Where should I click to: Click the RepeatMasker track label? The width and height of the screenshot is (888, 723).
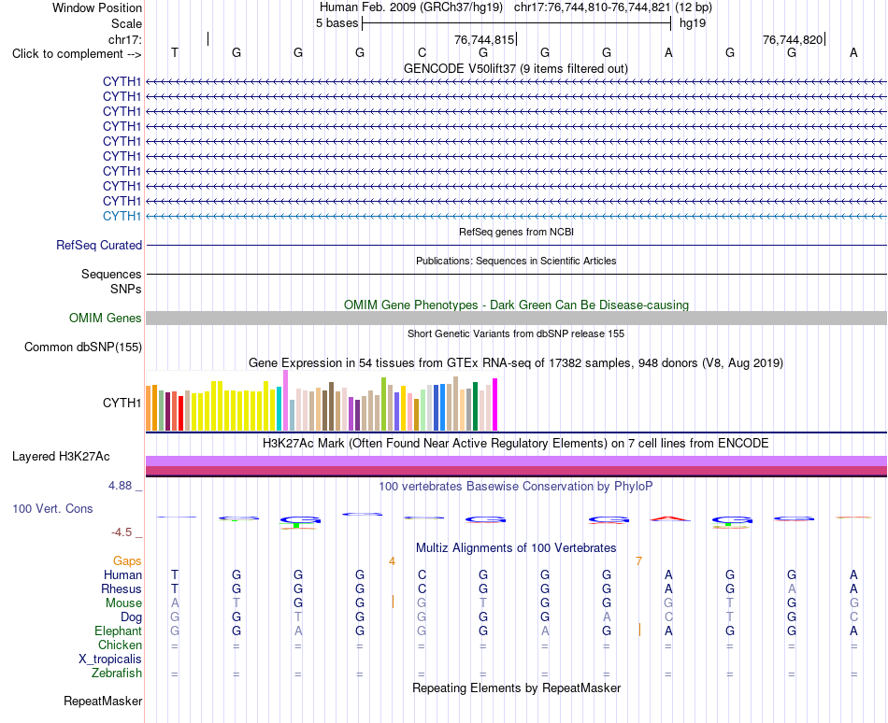coord(103,701)
